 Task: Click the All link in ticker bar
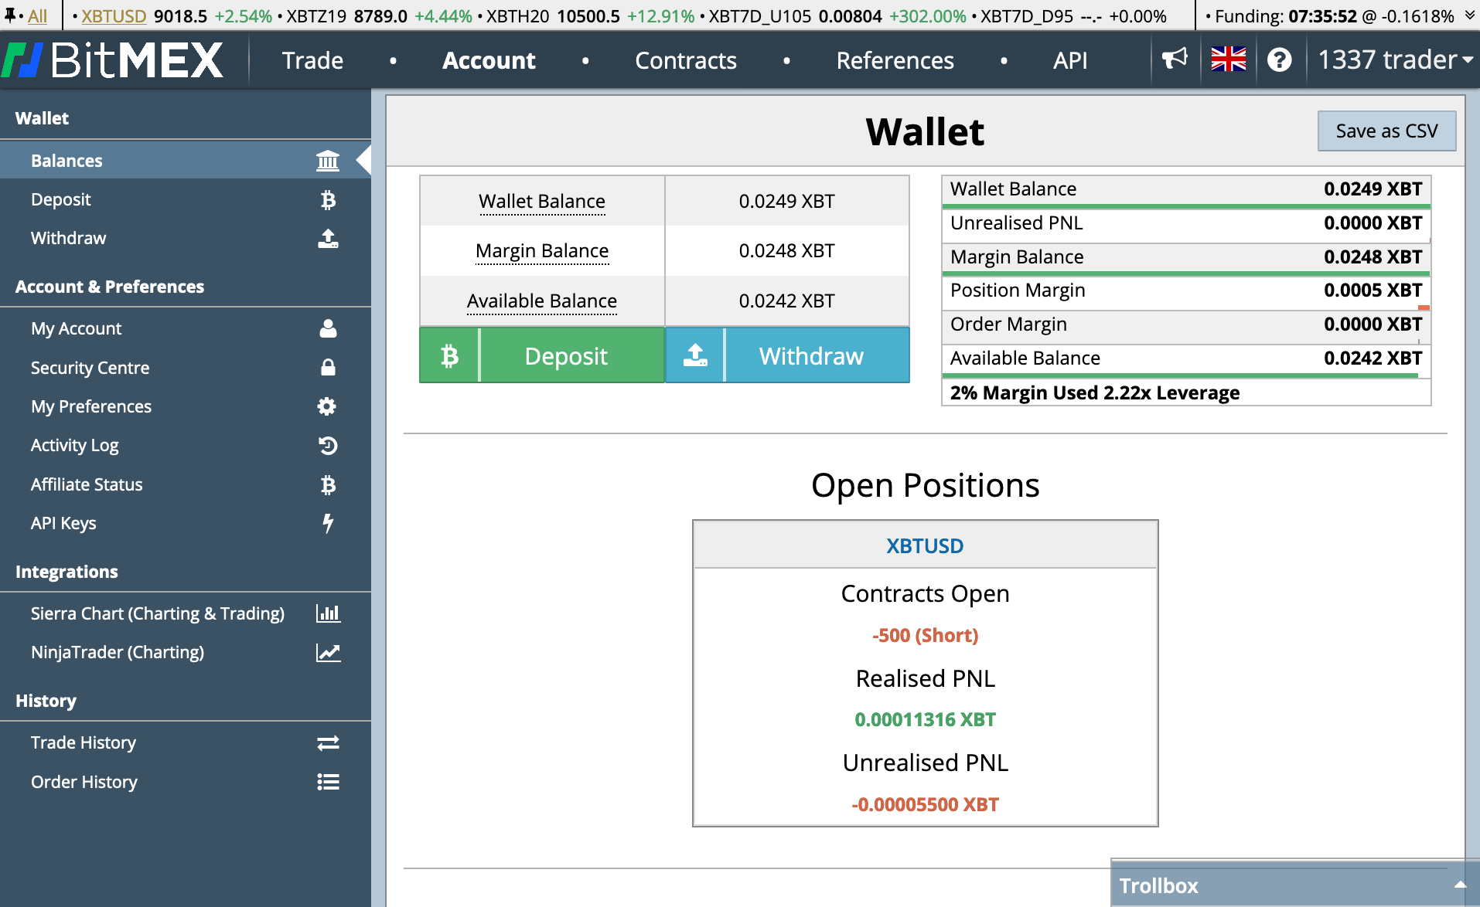37,15
